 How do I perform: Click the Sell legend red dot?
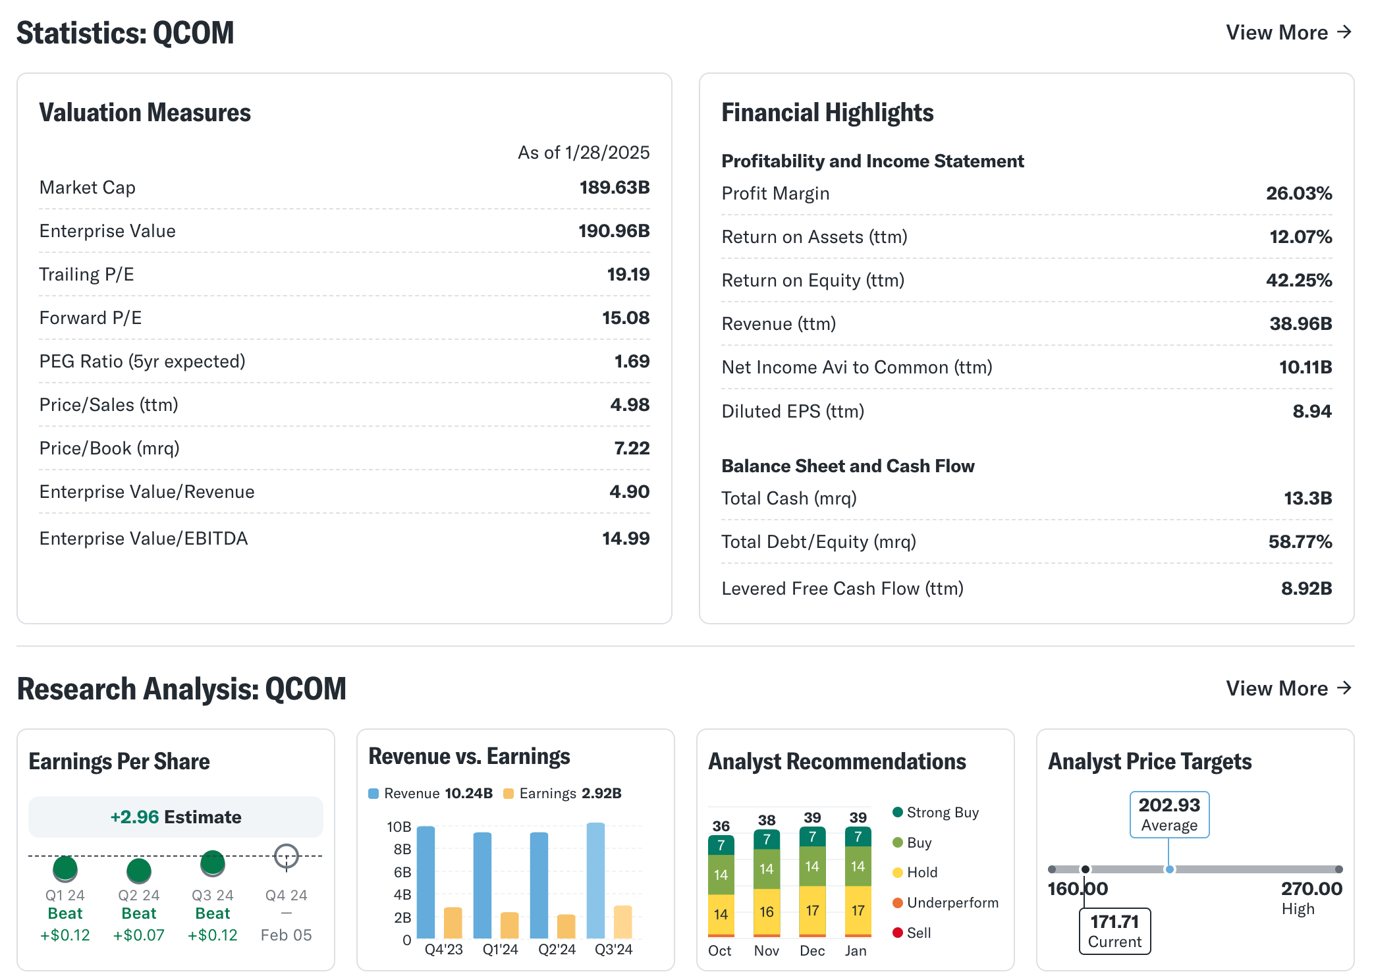coord(897,933)
